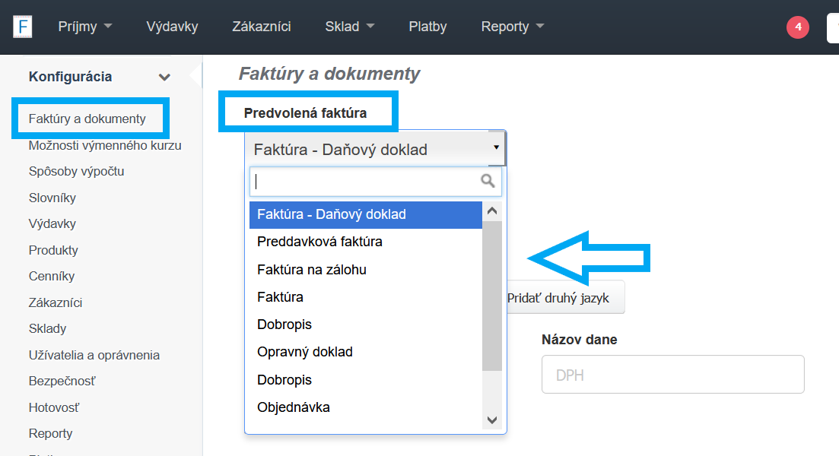Click the dropdown search text field

coord(365,182)
